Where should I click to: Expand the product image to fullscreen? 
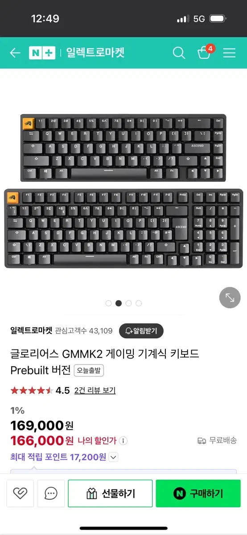coord(230,297)
